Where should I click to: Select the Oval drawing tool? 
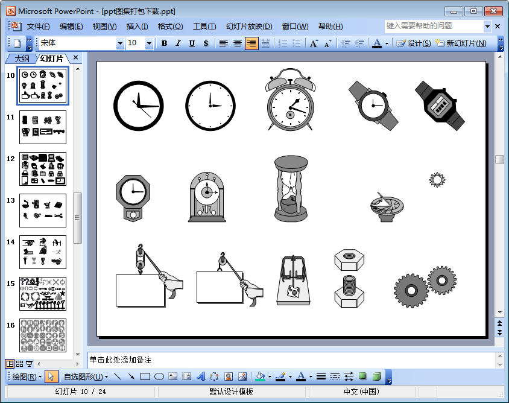point(159,376)
